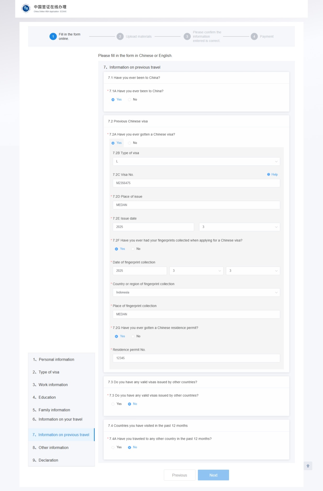Open the Type of visa dropdown
This screenshot has width=323, height=491.
(196, 161)
